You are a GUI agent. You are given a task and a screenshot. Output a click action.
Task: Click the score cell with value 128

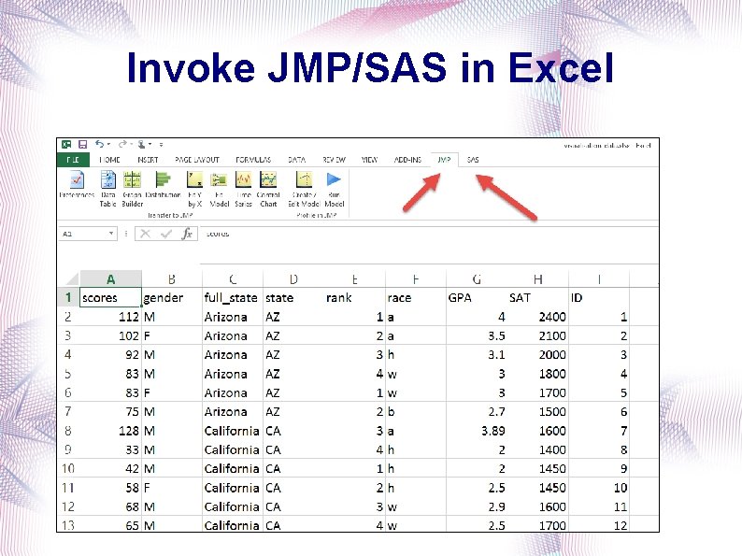tap(110, 431)
